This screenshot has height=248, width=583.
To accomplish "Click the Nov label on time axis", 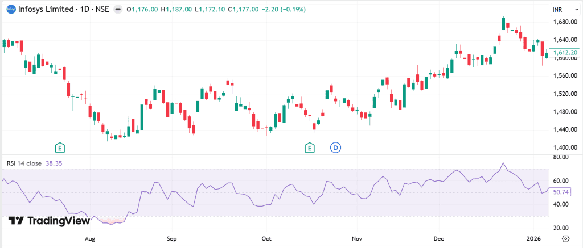I will pyautogui.click(x=357, y=238).
